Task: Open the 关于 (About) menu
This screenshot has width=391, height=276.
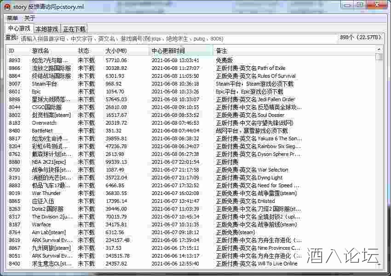Action: point(27,18)
